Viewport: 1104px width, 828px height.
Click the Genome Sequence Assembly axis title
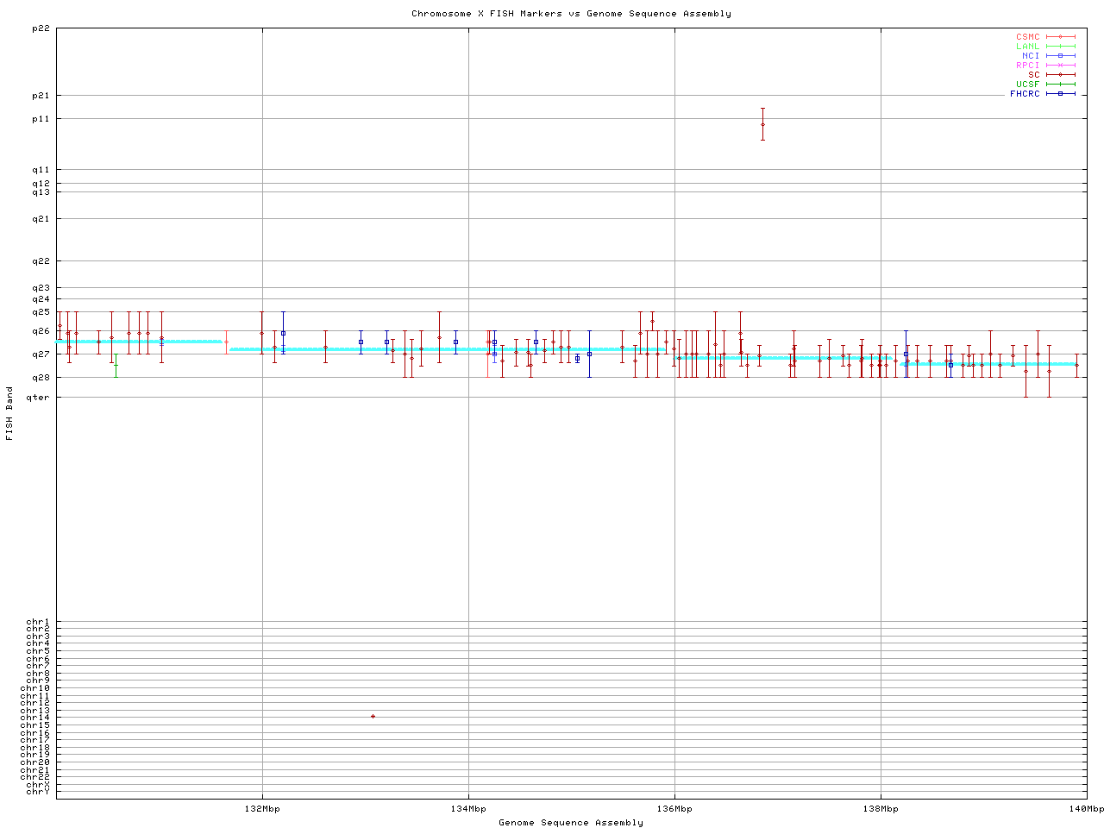(571, 823)
